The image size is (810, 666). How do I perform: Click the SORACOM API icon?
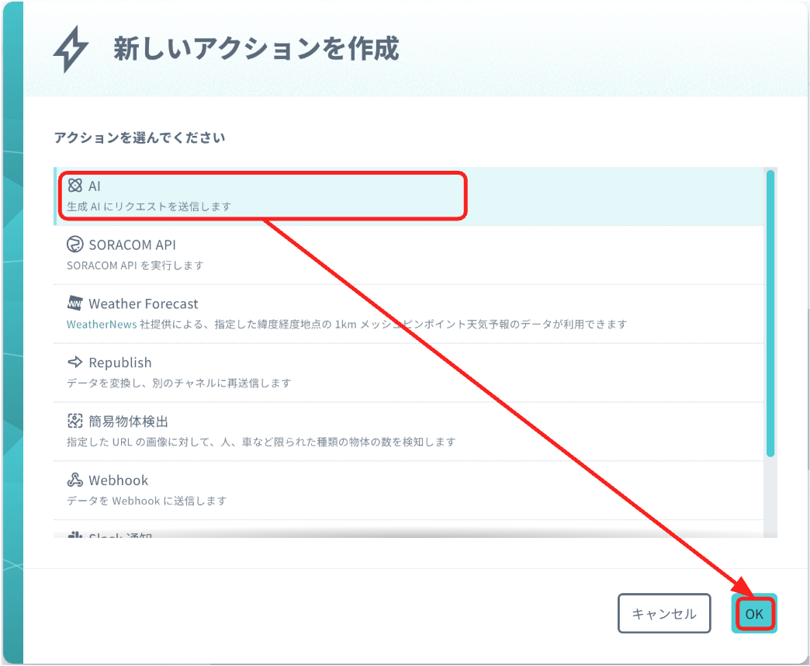[74, 245]
